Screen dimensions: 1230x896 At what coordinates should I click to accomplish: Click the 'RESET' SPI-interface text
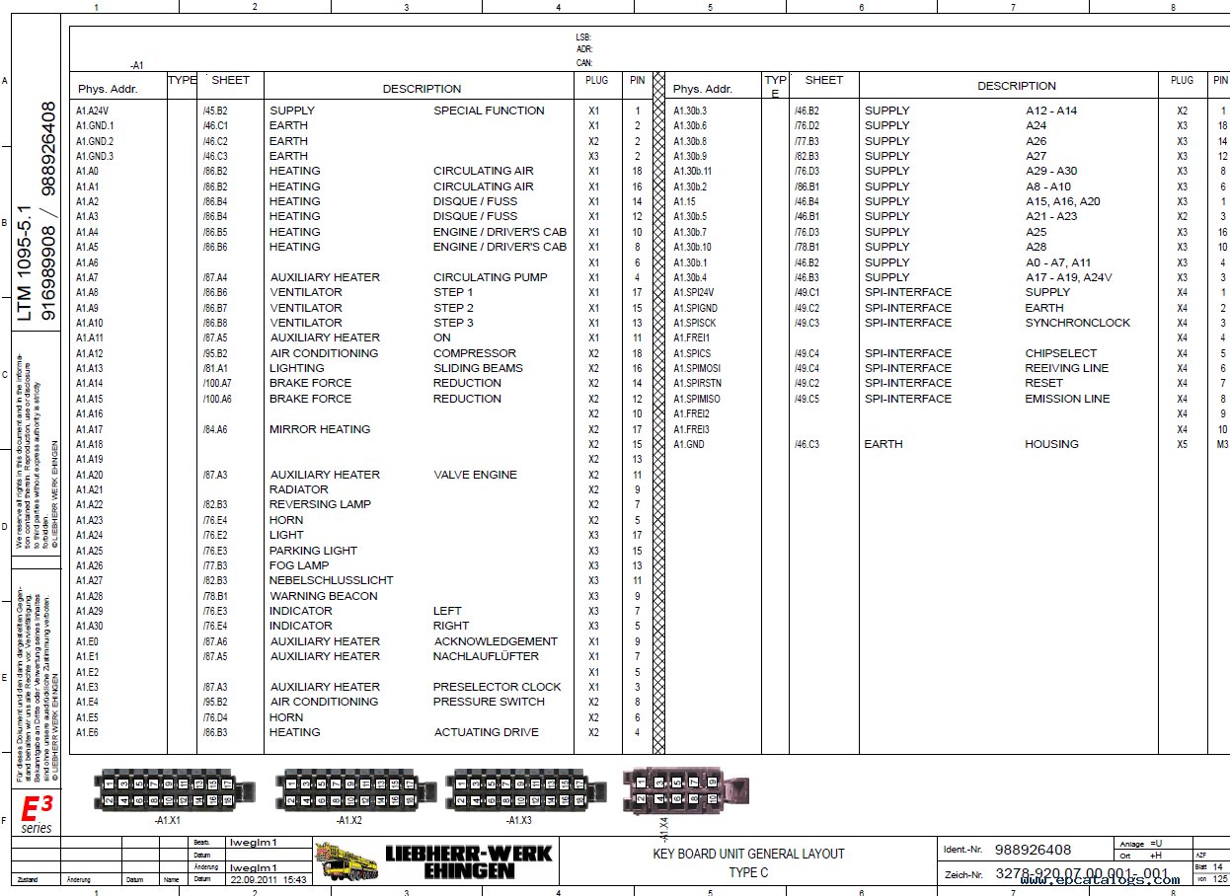tap(1044, 383)
